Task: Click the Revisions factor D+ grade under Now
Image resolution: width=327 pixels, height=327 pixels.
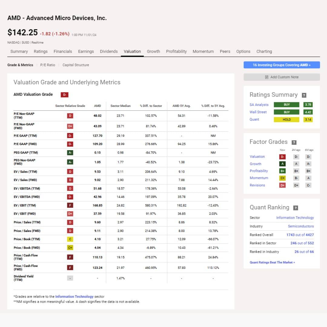Action: click(282, 185)
